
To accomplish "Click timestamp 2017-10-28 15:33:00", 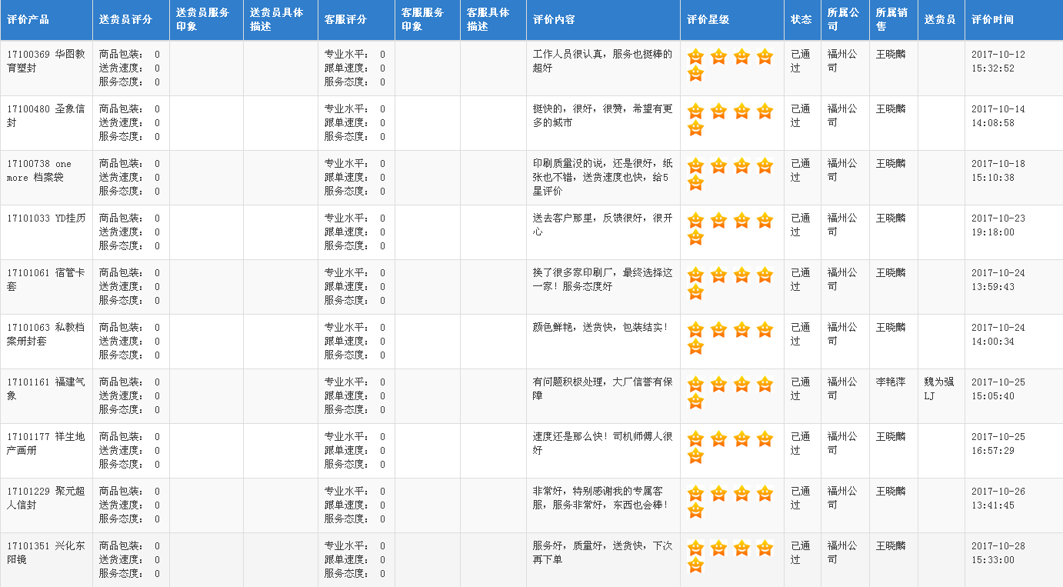I will (998, 552).
